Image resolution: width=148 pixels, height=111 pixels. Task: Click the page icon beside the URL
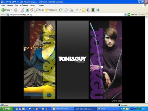point(8,15)
